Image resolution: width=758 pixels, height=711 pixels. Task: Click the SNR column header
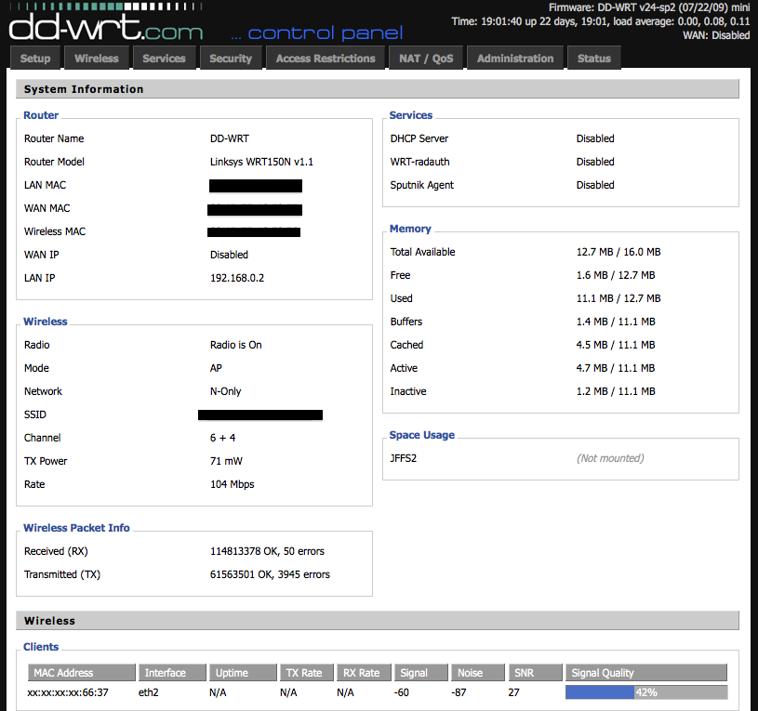[535, 672]
